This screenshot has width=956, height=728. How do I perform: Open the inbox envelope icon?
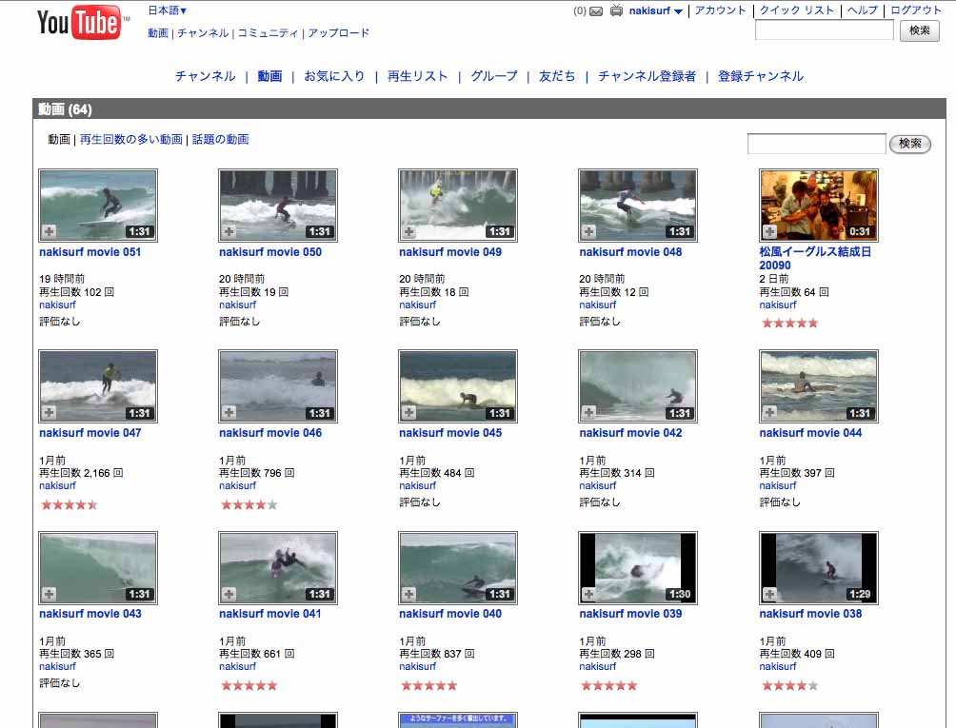(596, 11)
